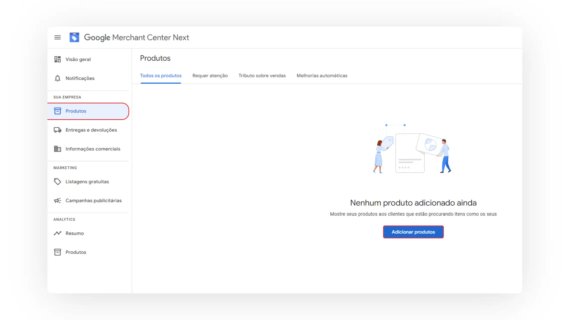Click the Entregas e devoluções truck icon
This screenshot has height=320, width=570.
[x=57, y=130]
